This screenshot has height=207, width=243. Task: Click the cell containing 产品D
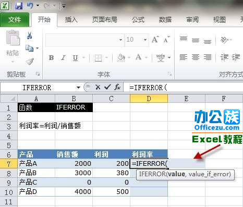(x=37, y=192)
